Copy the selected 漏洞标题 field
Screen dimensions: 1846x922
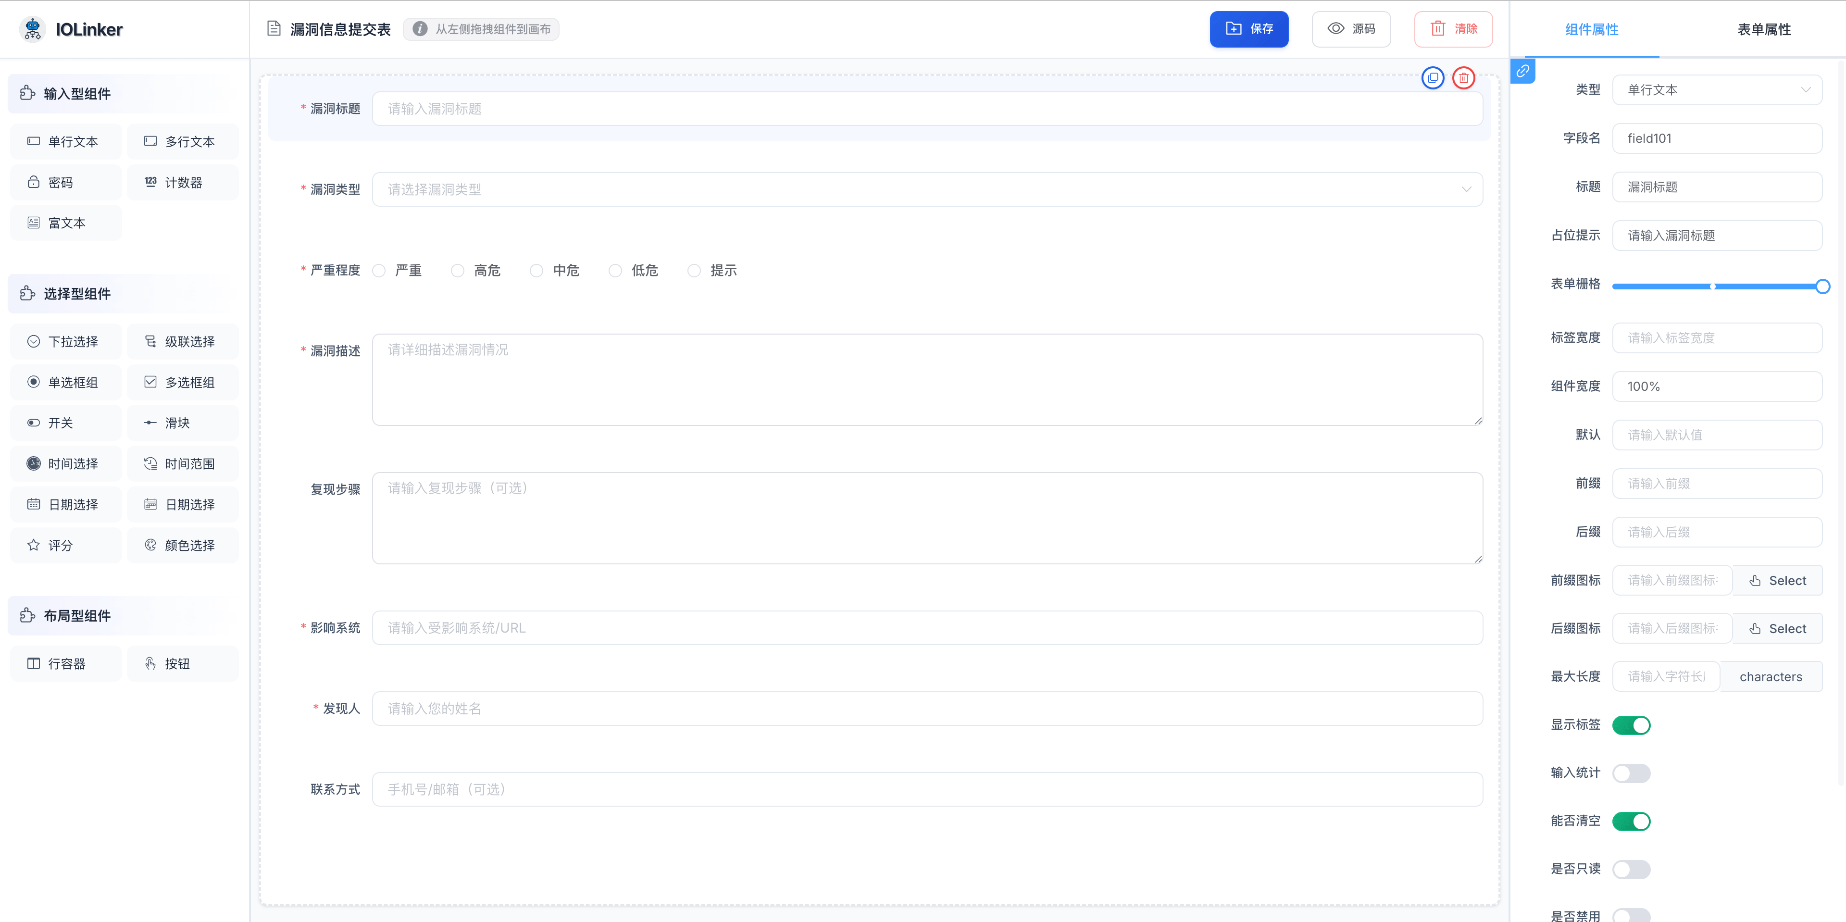point(1433,77)
